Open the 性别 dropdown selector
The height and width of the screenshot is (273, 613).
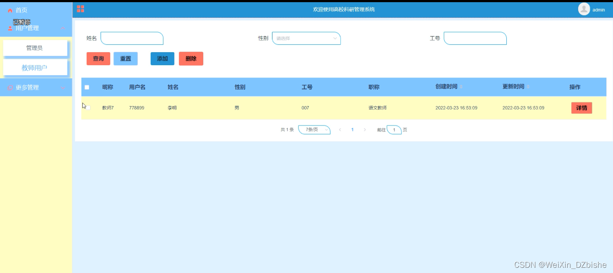click(306, 38)
